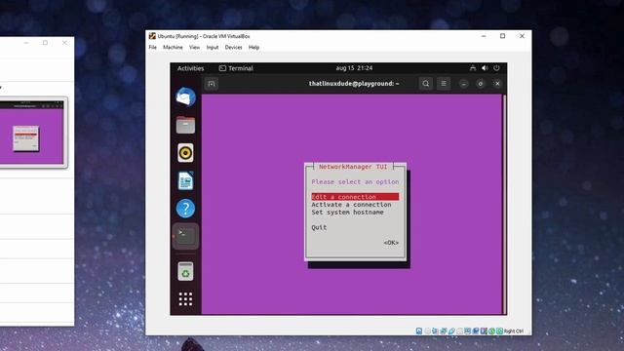
Task: Choose Quit in NetworkManager TUI
Action: tap(319, 227)
